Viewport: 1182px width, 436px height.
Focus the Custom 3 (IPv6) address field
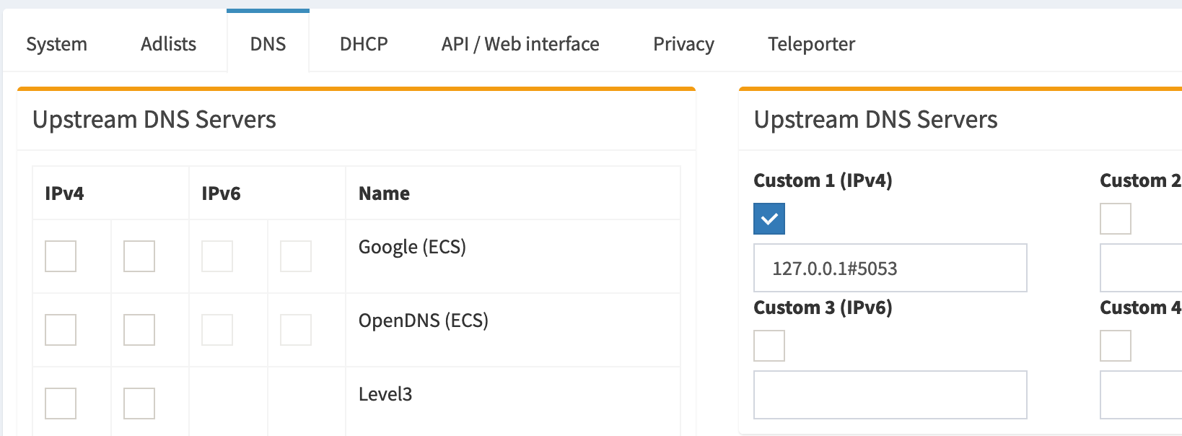point(890,395)
